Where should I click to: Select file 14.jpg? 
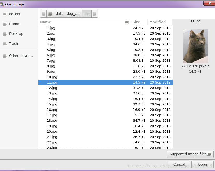pyautogui.click(x=105, y=99)
